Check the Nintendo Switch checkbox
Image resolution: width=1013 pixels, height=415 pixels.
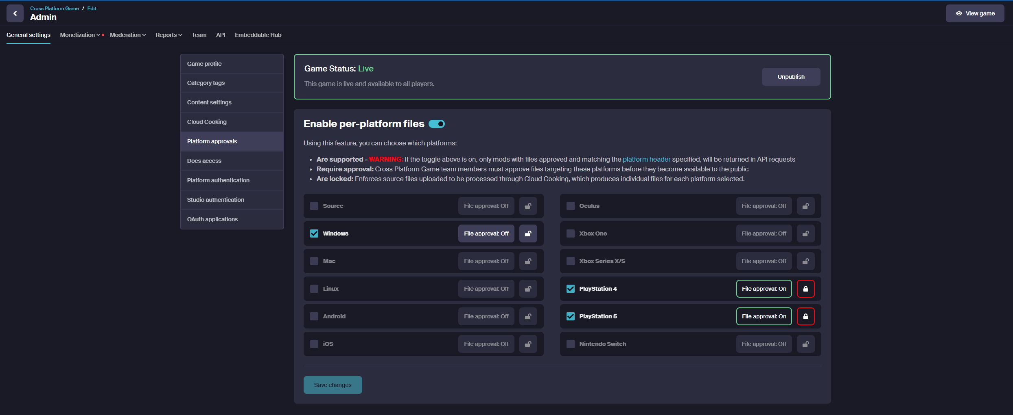pyautogui.click(x=571, y=344)
